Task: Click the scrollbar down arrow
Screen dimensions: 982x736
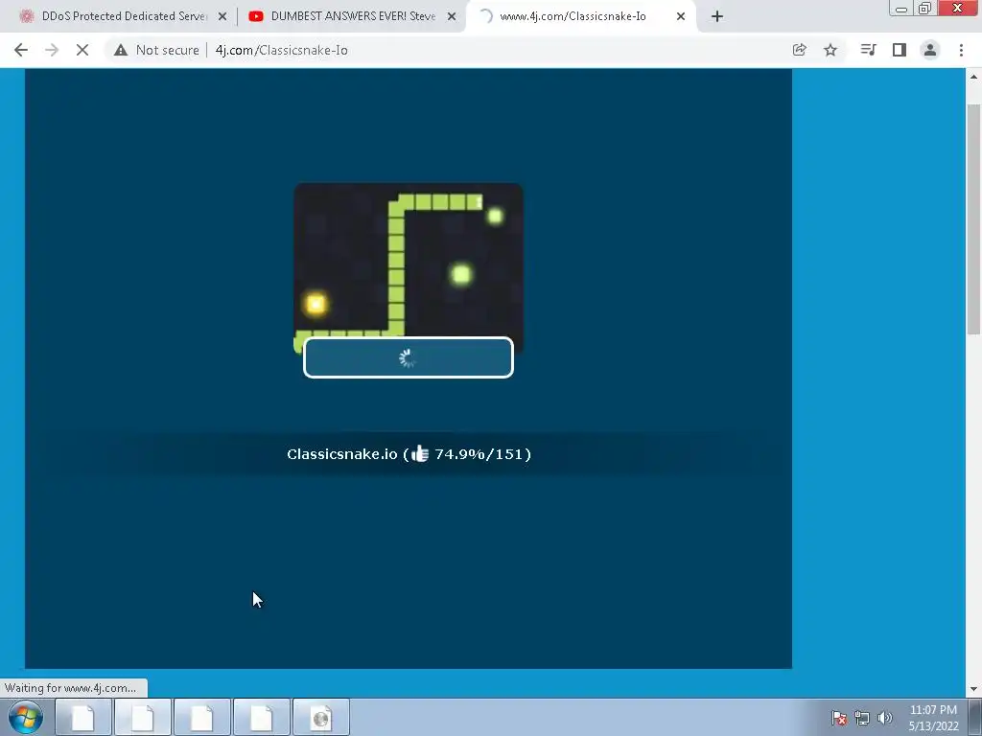Action: point(974,689)
